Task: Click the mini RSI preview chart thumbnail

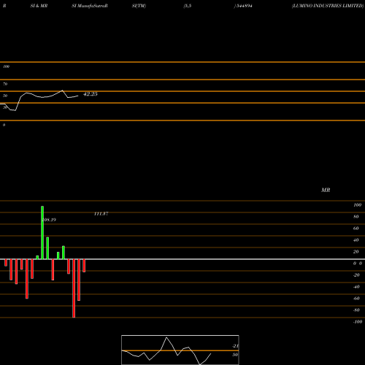Action: [x=180, y=350]
